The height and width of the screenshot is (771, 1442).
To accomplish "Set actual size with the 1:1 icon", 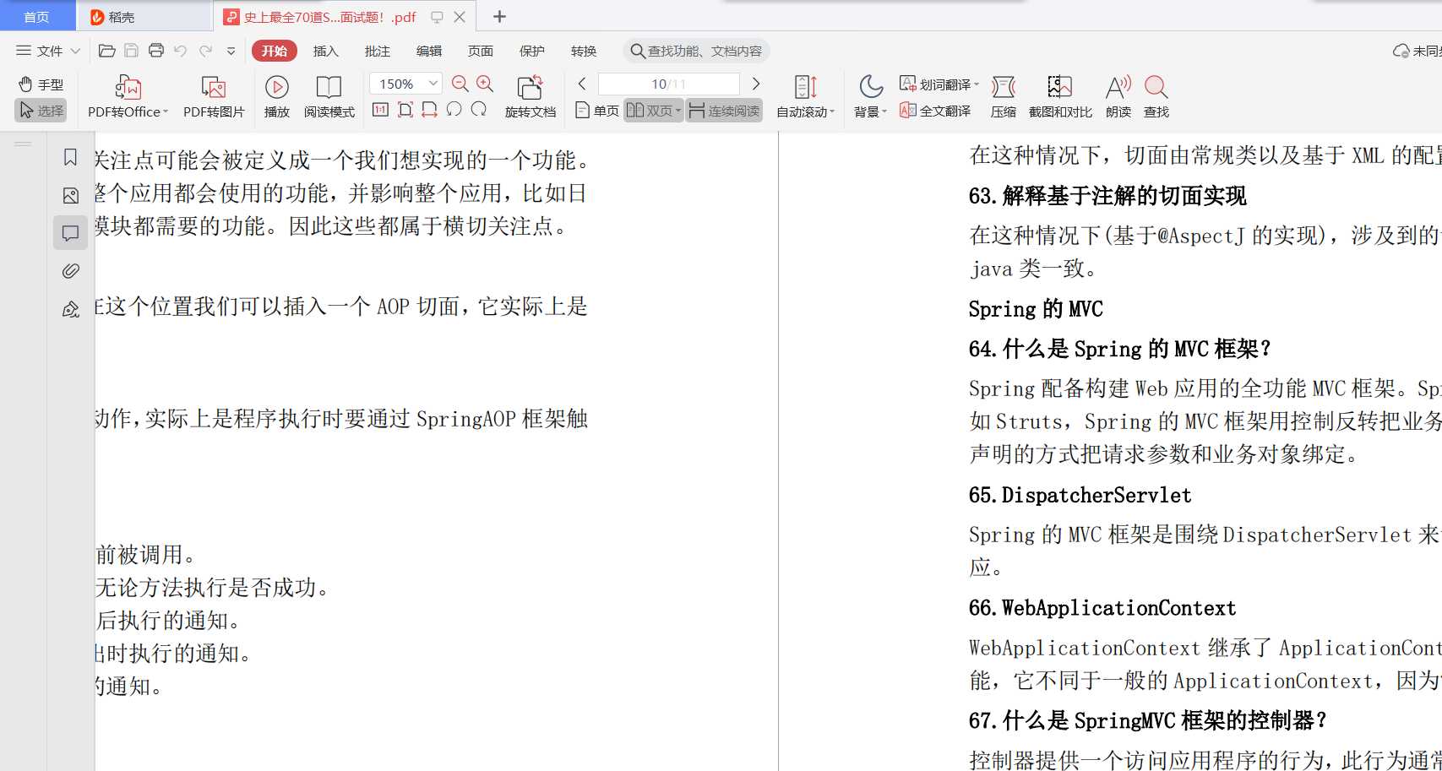I will [x=380, y=110].
